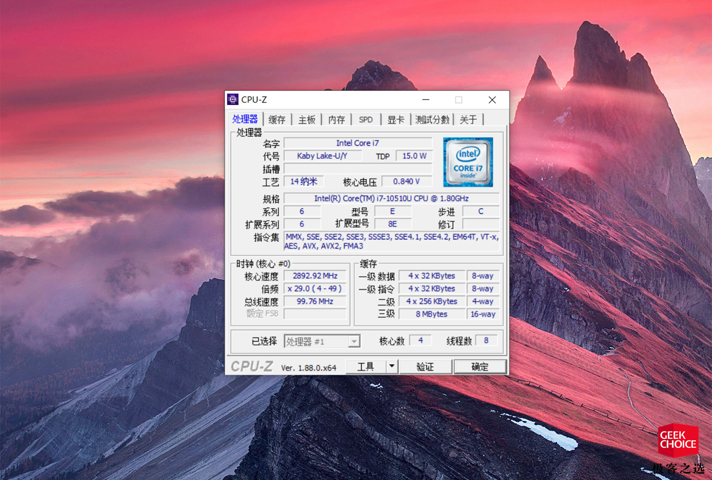Minimize the CPU-Z window

[x=426, y=100]
